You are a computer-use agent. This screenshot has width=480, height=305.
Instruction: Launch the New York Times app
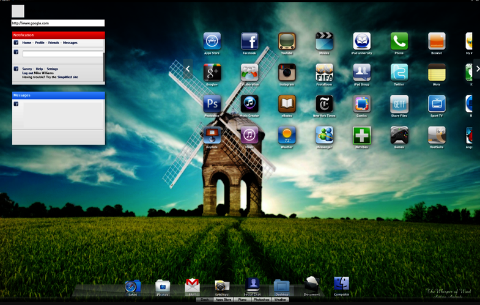324,104
